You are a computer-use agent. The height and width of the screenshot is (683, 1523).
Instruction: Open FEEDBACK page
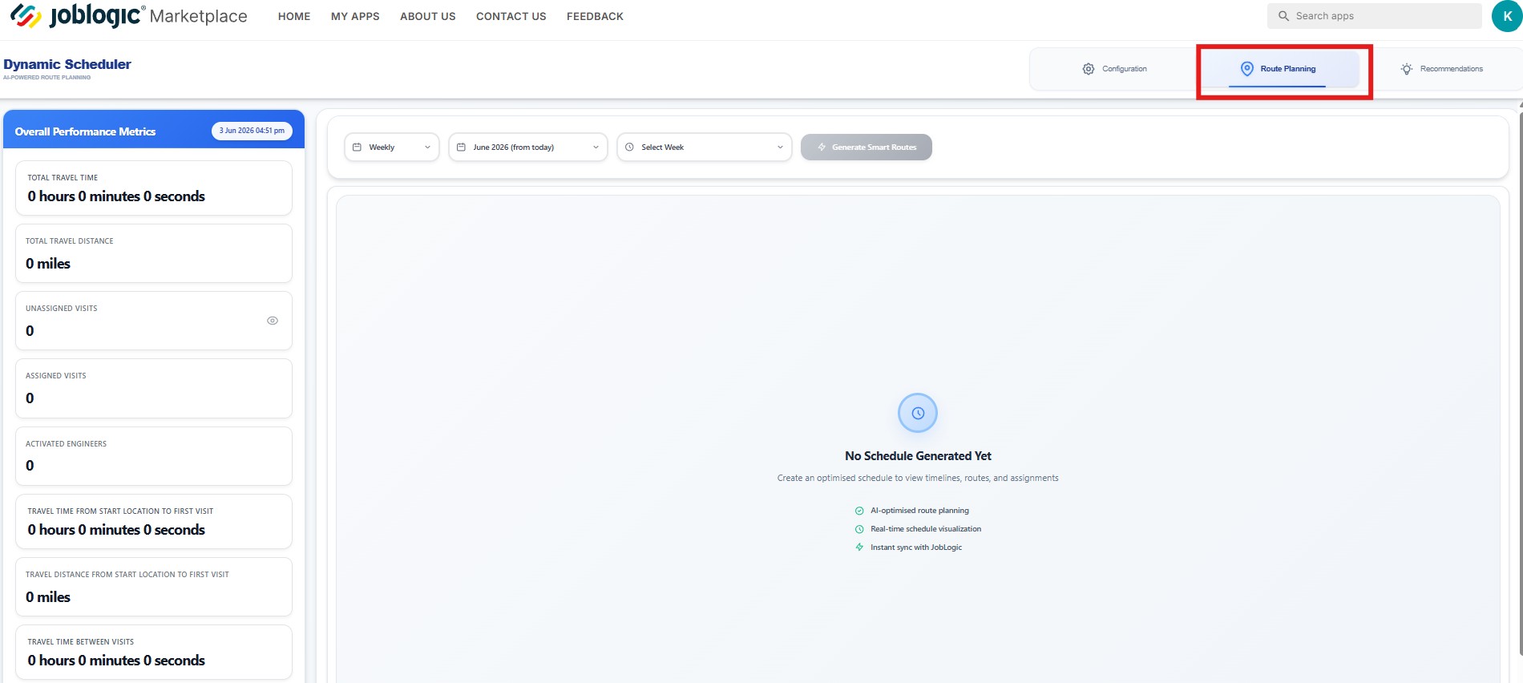595,16
